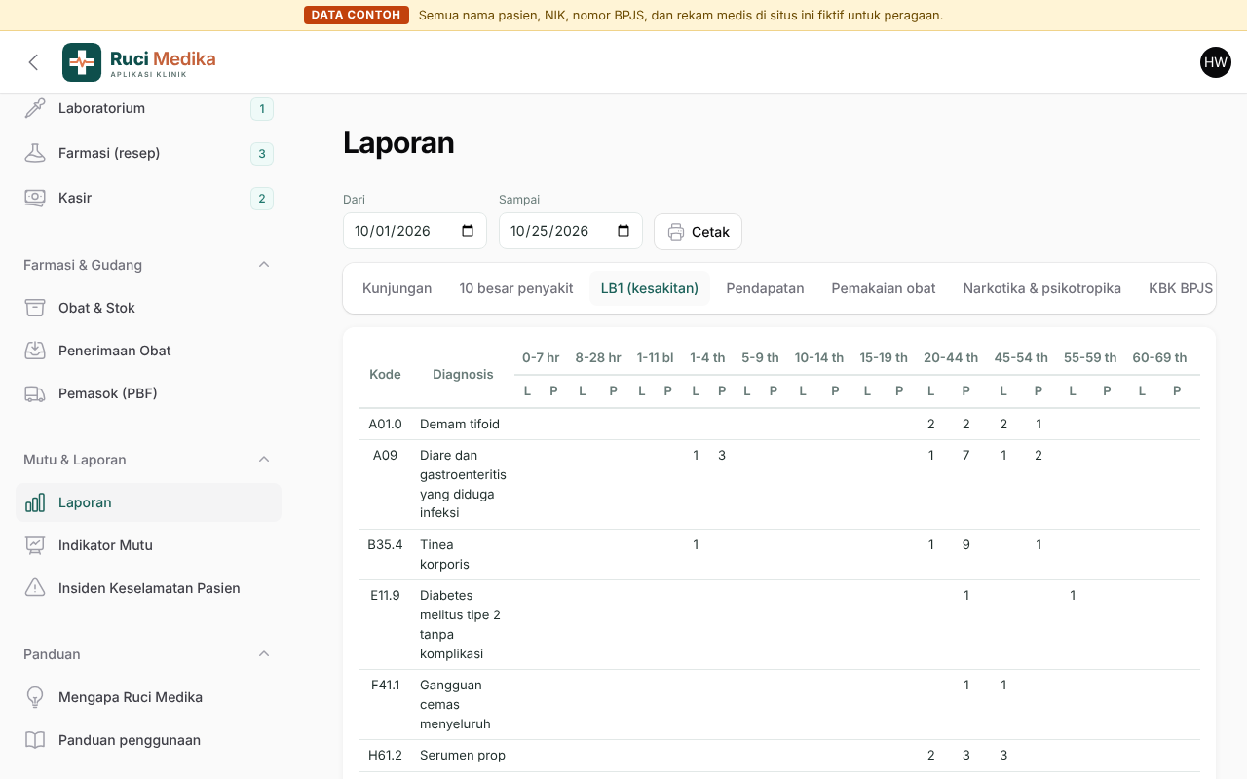Click the Mengapa Ruci Medika lightbulb icon

pyautogui.click(x=35, y=697)
